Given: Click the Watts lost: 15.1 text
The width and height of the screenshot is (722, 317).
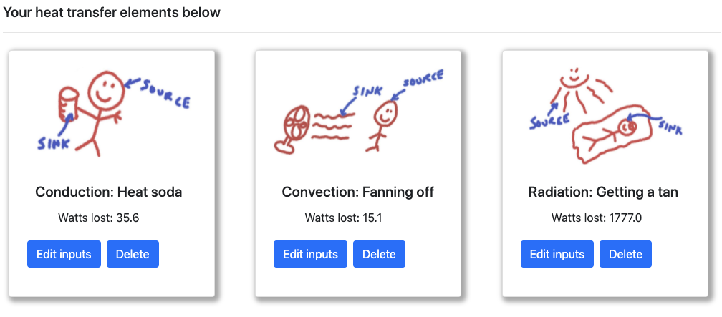Looking at the screenshot, I should (x=343, y=218).
